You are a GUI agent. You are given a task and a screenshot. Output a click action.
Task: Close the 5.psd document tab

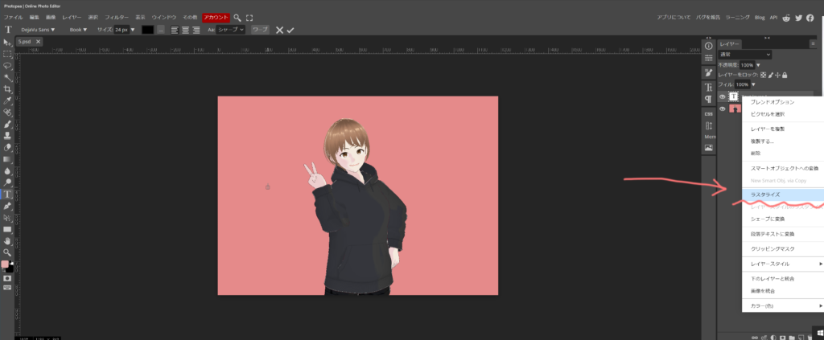click(x=38, y=41)
